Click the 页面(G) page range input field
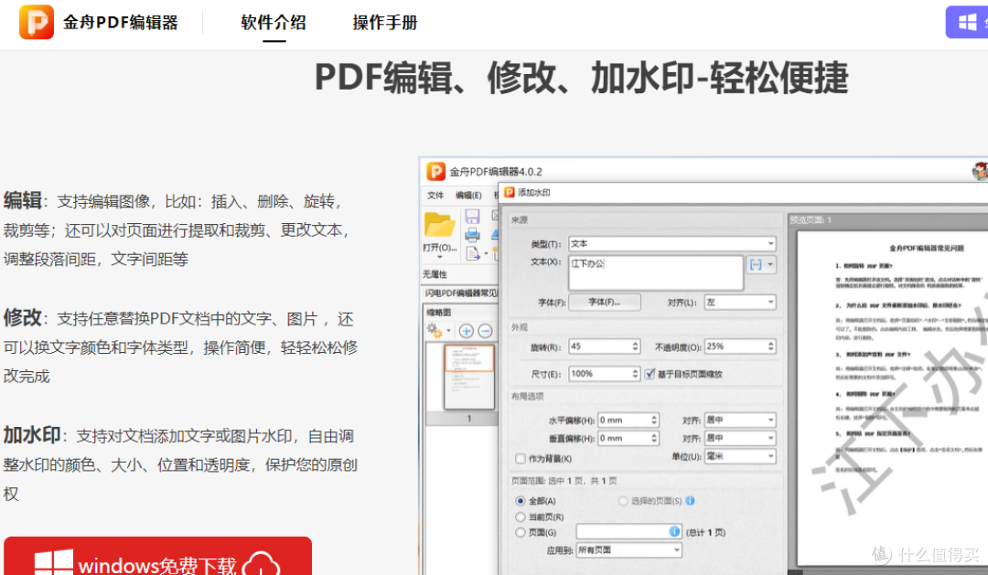988x575 pixels. tap(628, 532)
